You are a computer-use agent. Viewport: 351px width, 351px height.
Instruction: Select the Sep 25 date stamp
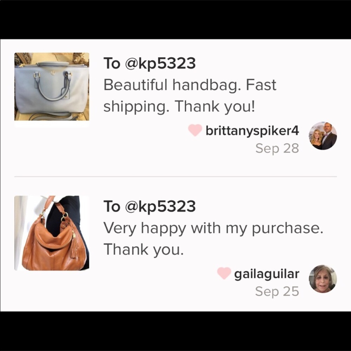pos(277,291)
